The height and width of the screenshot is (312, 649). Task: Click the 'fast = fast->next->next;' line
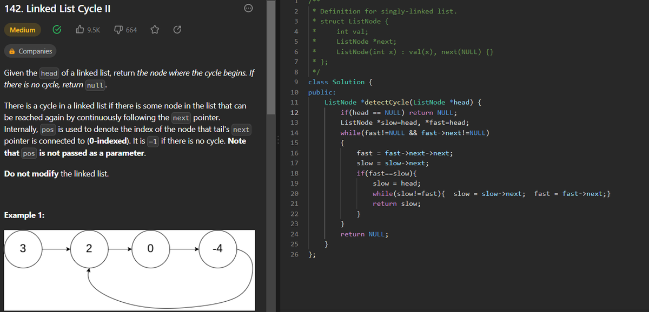(x=405, y=153)
